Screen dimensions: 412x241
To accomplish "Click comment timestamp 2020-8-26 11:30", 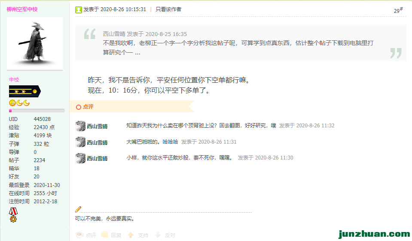I will point(274,158).
